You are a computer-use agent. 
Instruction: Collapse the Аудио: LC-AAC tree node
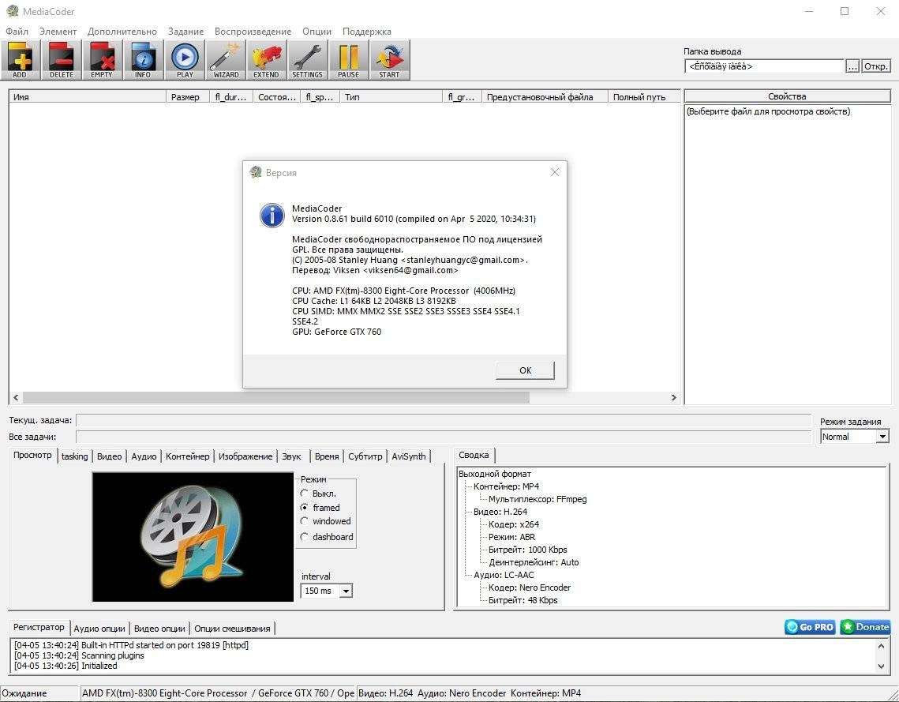[x=504, y=575]
